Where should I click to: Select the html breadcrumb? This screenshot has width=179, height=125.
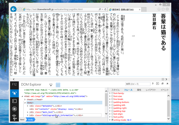point(22,120)
